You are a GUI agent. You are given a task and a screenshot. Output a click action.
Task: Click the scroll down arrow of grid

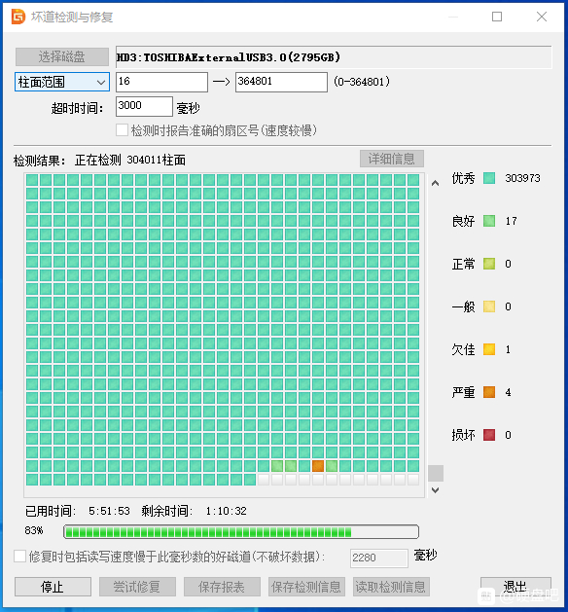436,489
